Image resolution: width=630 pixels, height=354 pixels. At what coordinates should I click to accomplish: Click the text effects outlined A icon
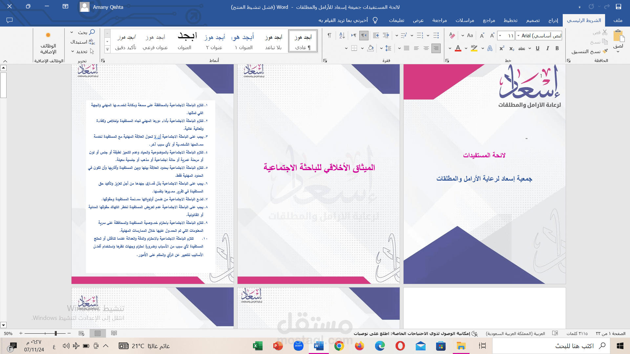click(490, 48)
